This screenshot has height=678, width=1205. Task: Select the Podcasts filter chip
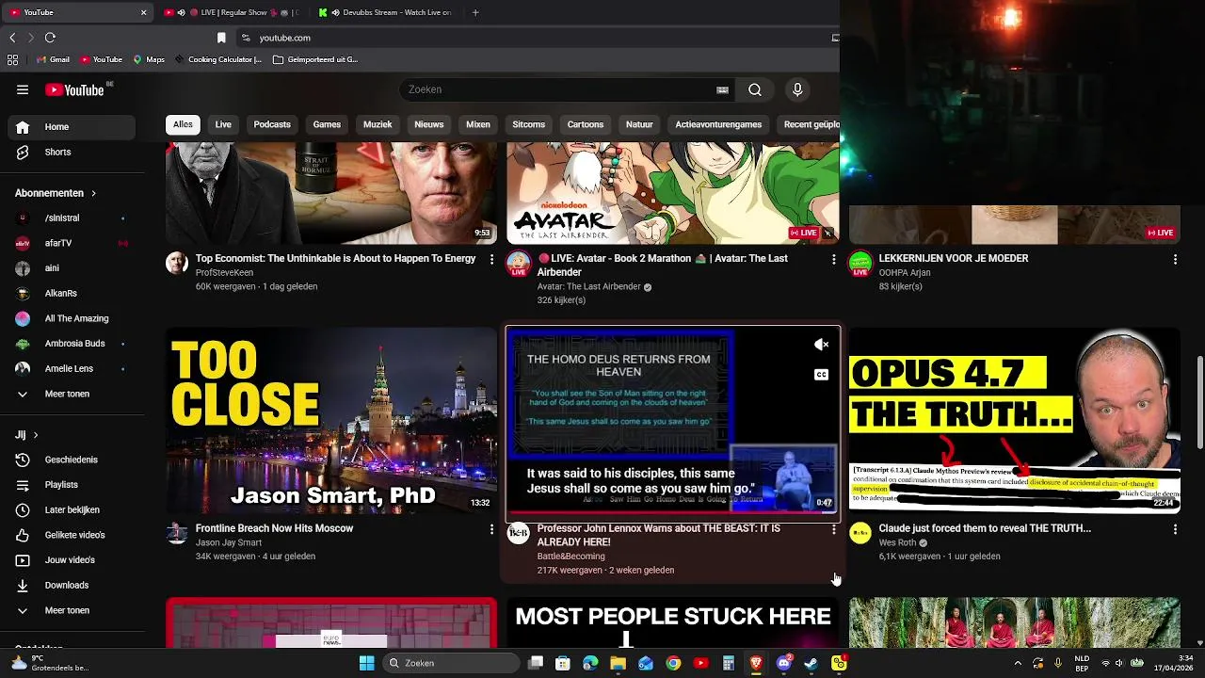[x=272, y=124]
